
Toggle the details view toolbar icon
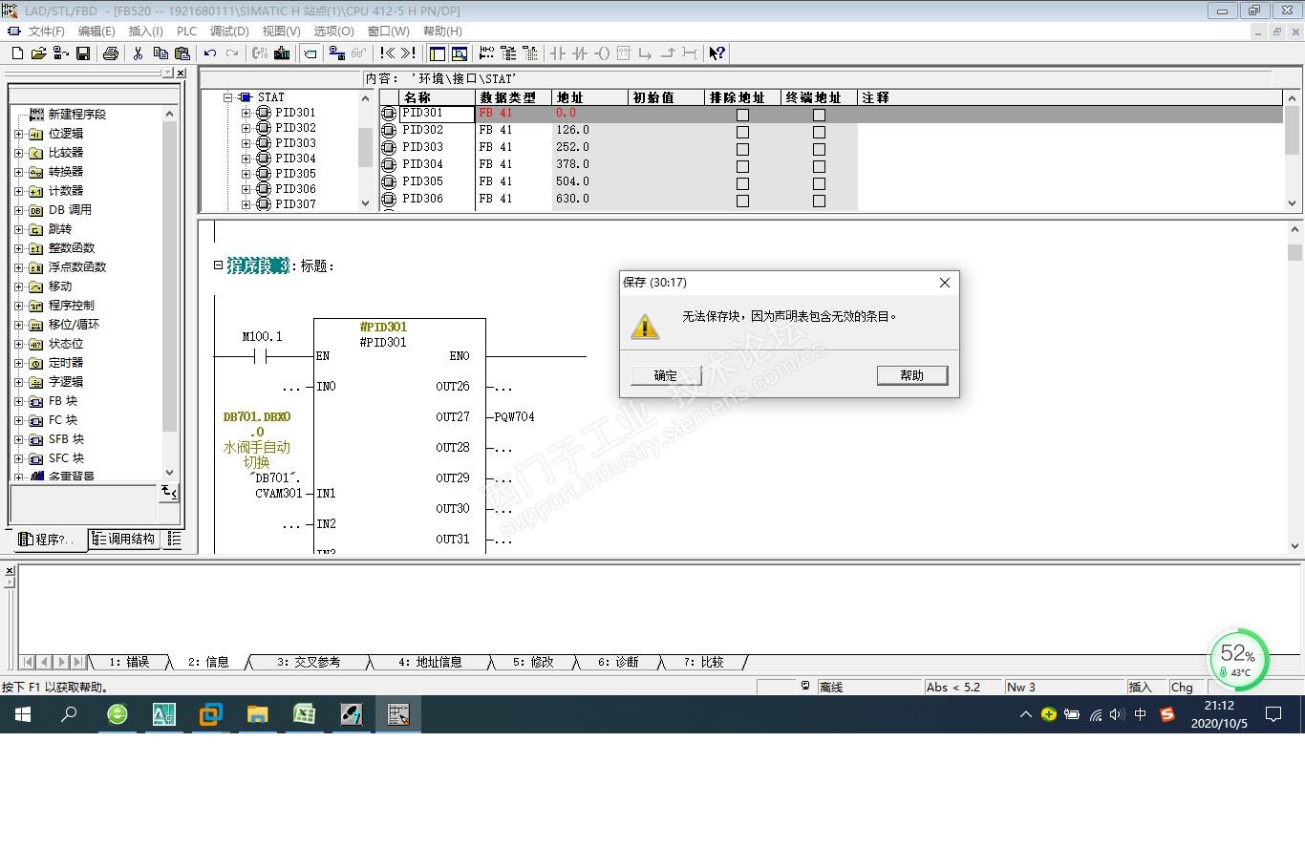(459, 53)
